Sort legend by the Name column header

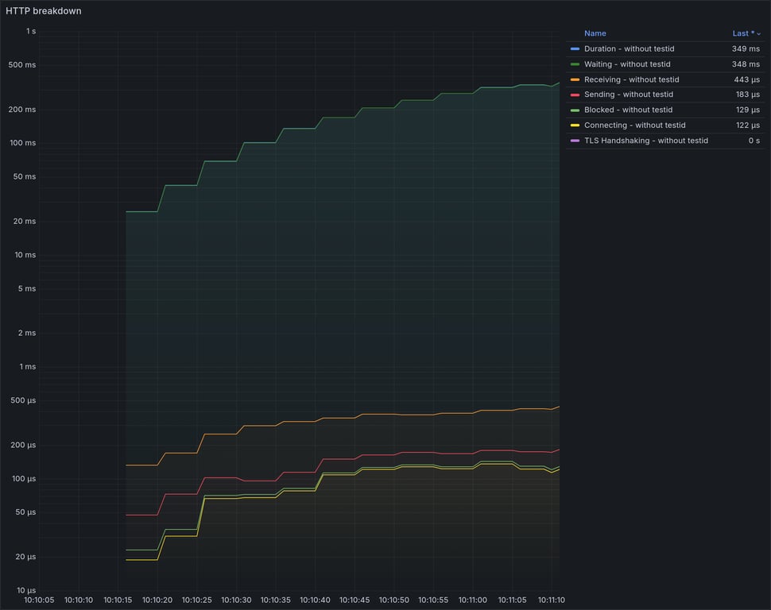point(595,33)
